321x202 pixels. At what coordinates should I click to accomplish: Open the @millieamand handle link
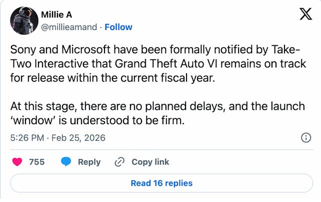tap(69, 26)
